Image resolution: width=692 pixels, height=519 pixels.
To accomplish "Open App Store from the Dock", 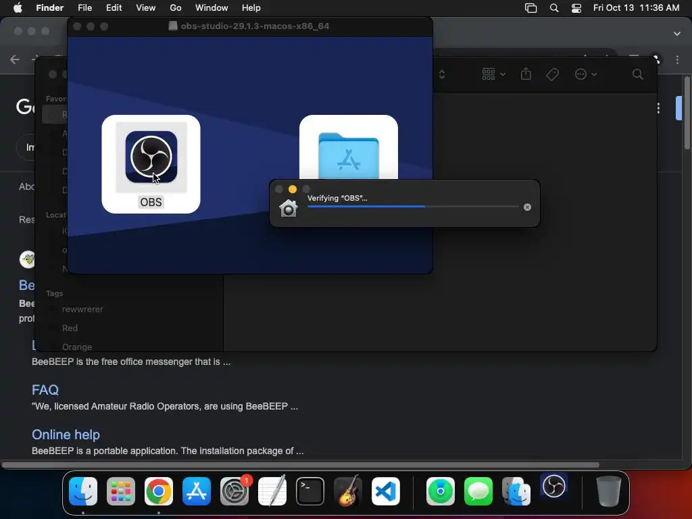I will click(197, 491).
